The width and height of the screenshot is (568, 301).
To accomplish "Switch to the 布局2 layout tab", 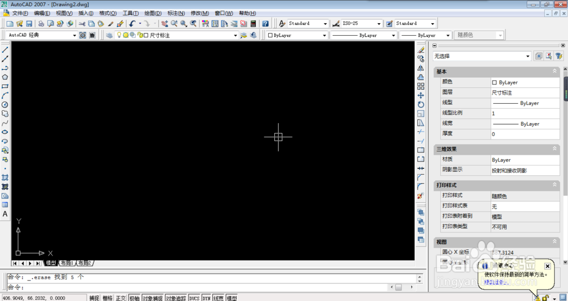I will 85,263.
